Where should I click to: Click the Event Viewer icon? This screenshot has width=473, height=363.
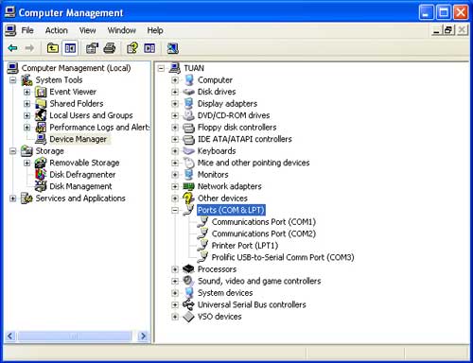tap(41, 92)
